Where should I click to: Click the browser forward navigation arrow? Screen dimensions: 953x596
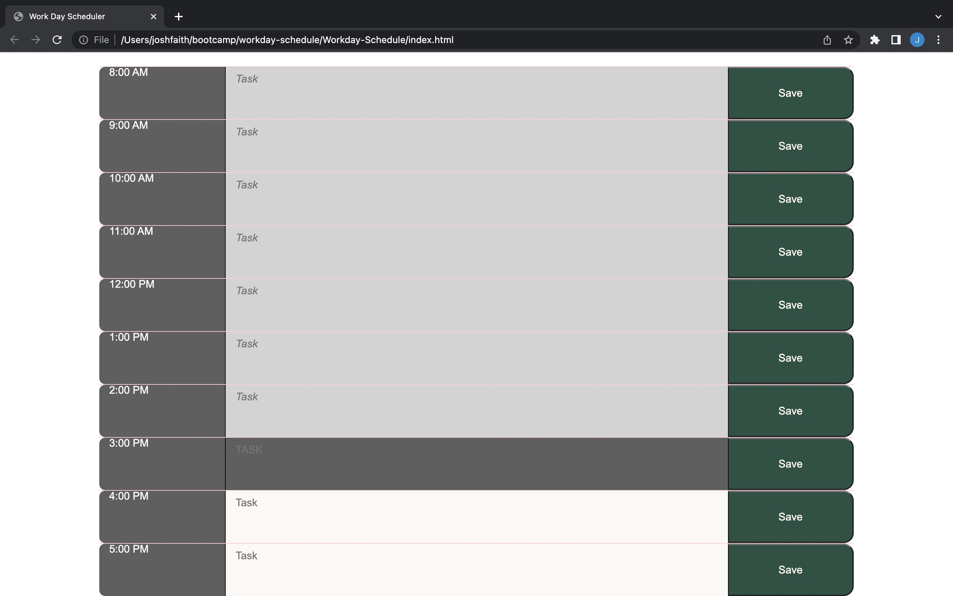(x=35, y=39)
